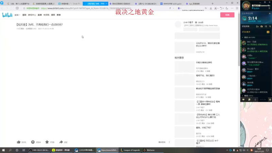
Task: Switch to the nga_百度搜索 browser tab
Action: tap(194, 3)
